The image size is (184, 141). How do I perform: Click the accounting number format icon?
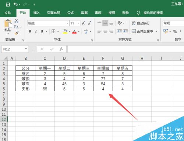tap(166, 31)
